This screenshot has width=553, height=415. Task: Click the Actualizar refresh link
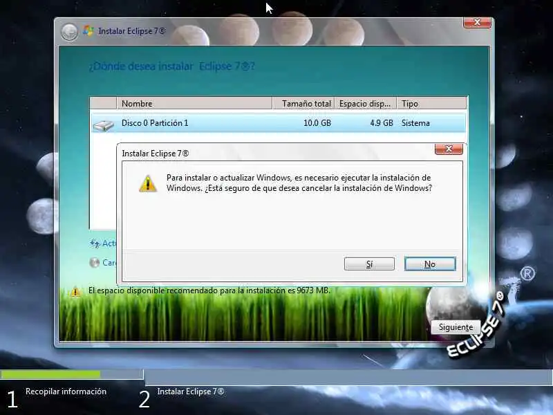coord(109,243)
